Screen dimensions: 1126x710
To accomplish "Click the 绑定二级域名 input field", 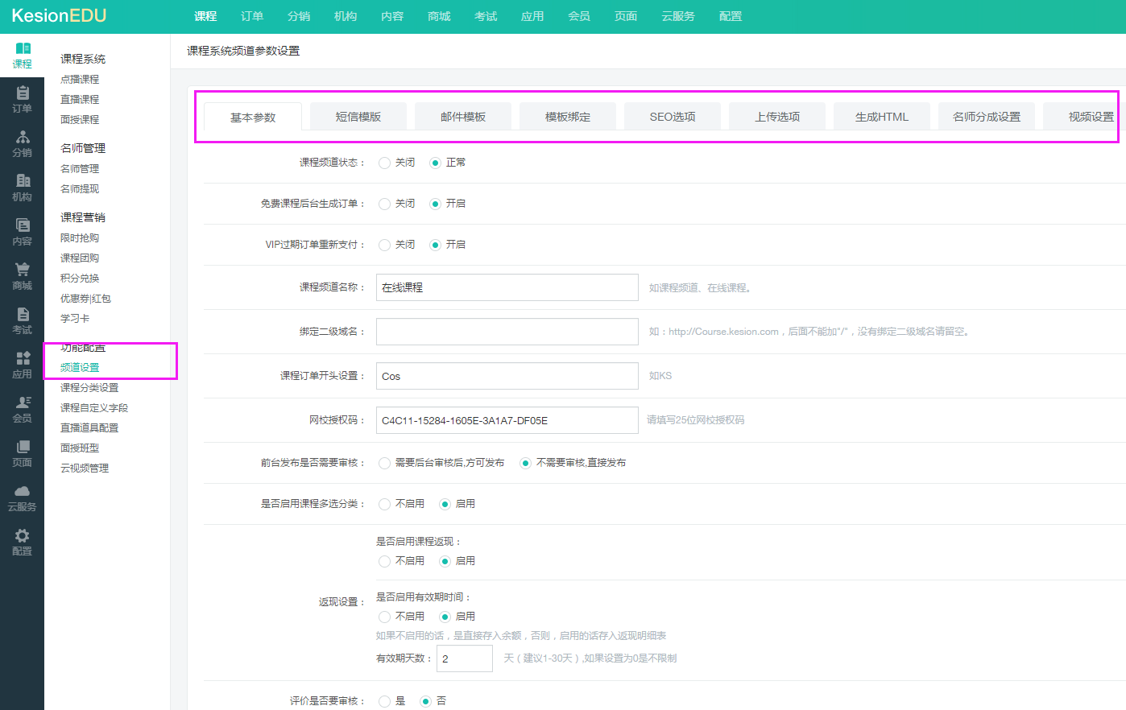I will (x=507, y=332).
